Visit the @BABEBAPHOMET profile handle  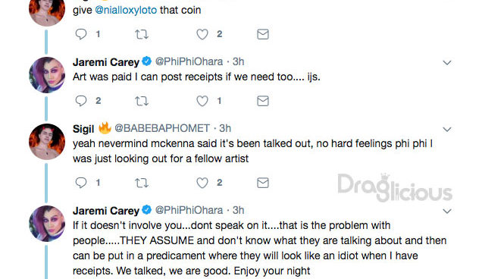coord(162,128)
